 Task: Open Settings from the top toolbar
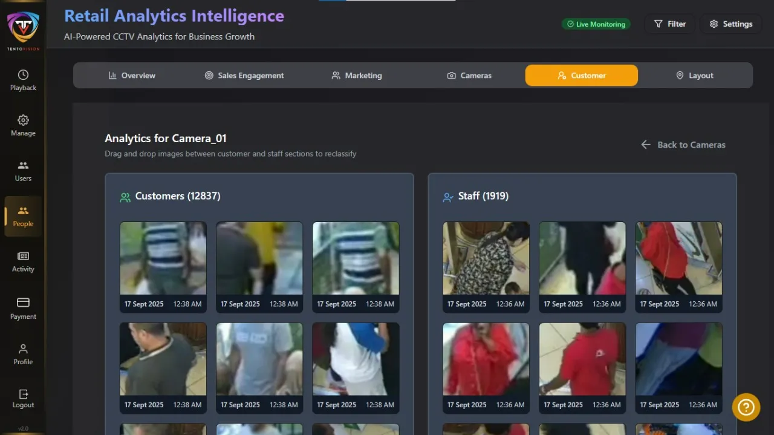tap(730, 24)
